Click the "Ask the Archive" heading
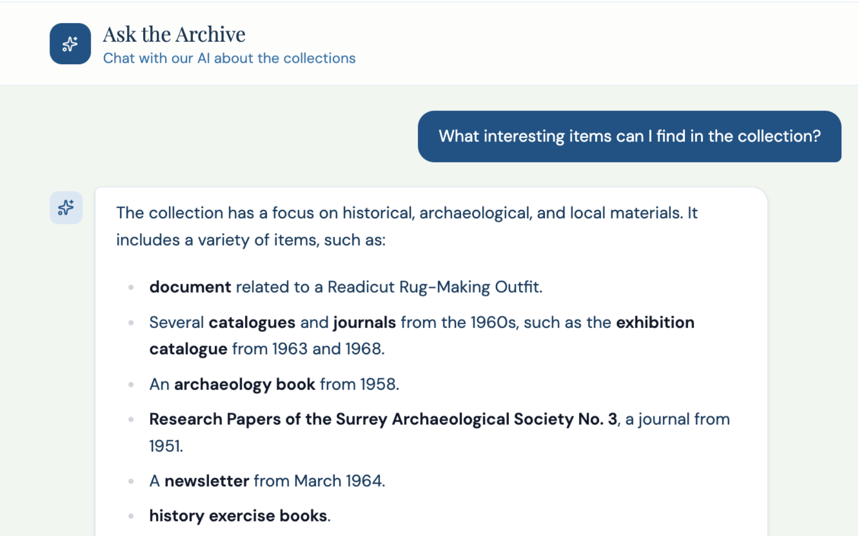Image resolution: width=858 pixels, height=536 pixels. tap(174, 34)
